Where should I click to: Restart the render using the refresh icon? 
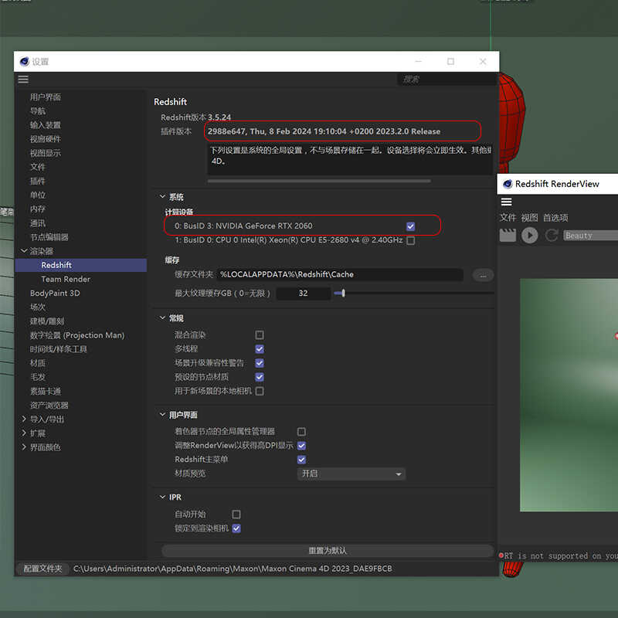click(551, 234)
